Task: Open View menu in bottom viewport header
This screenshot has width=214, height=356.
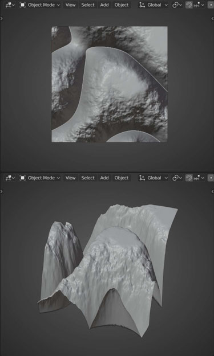Action: click(x=70, y=178)
